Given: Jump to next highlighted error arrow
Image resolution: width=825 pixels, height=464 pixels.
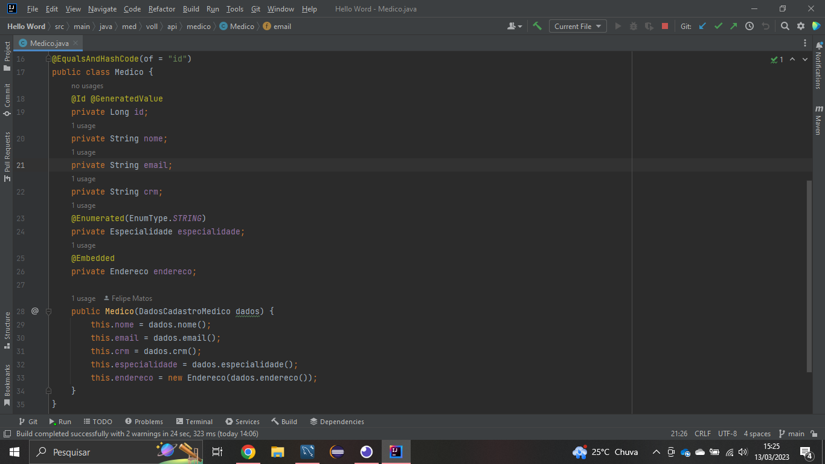Looking at the screenshot, I should pyautogui.click(x=805, y=59).
